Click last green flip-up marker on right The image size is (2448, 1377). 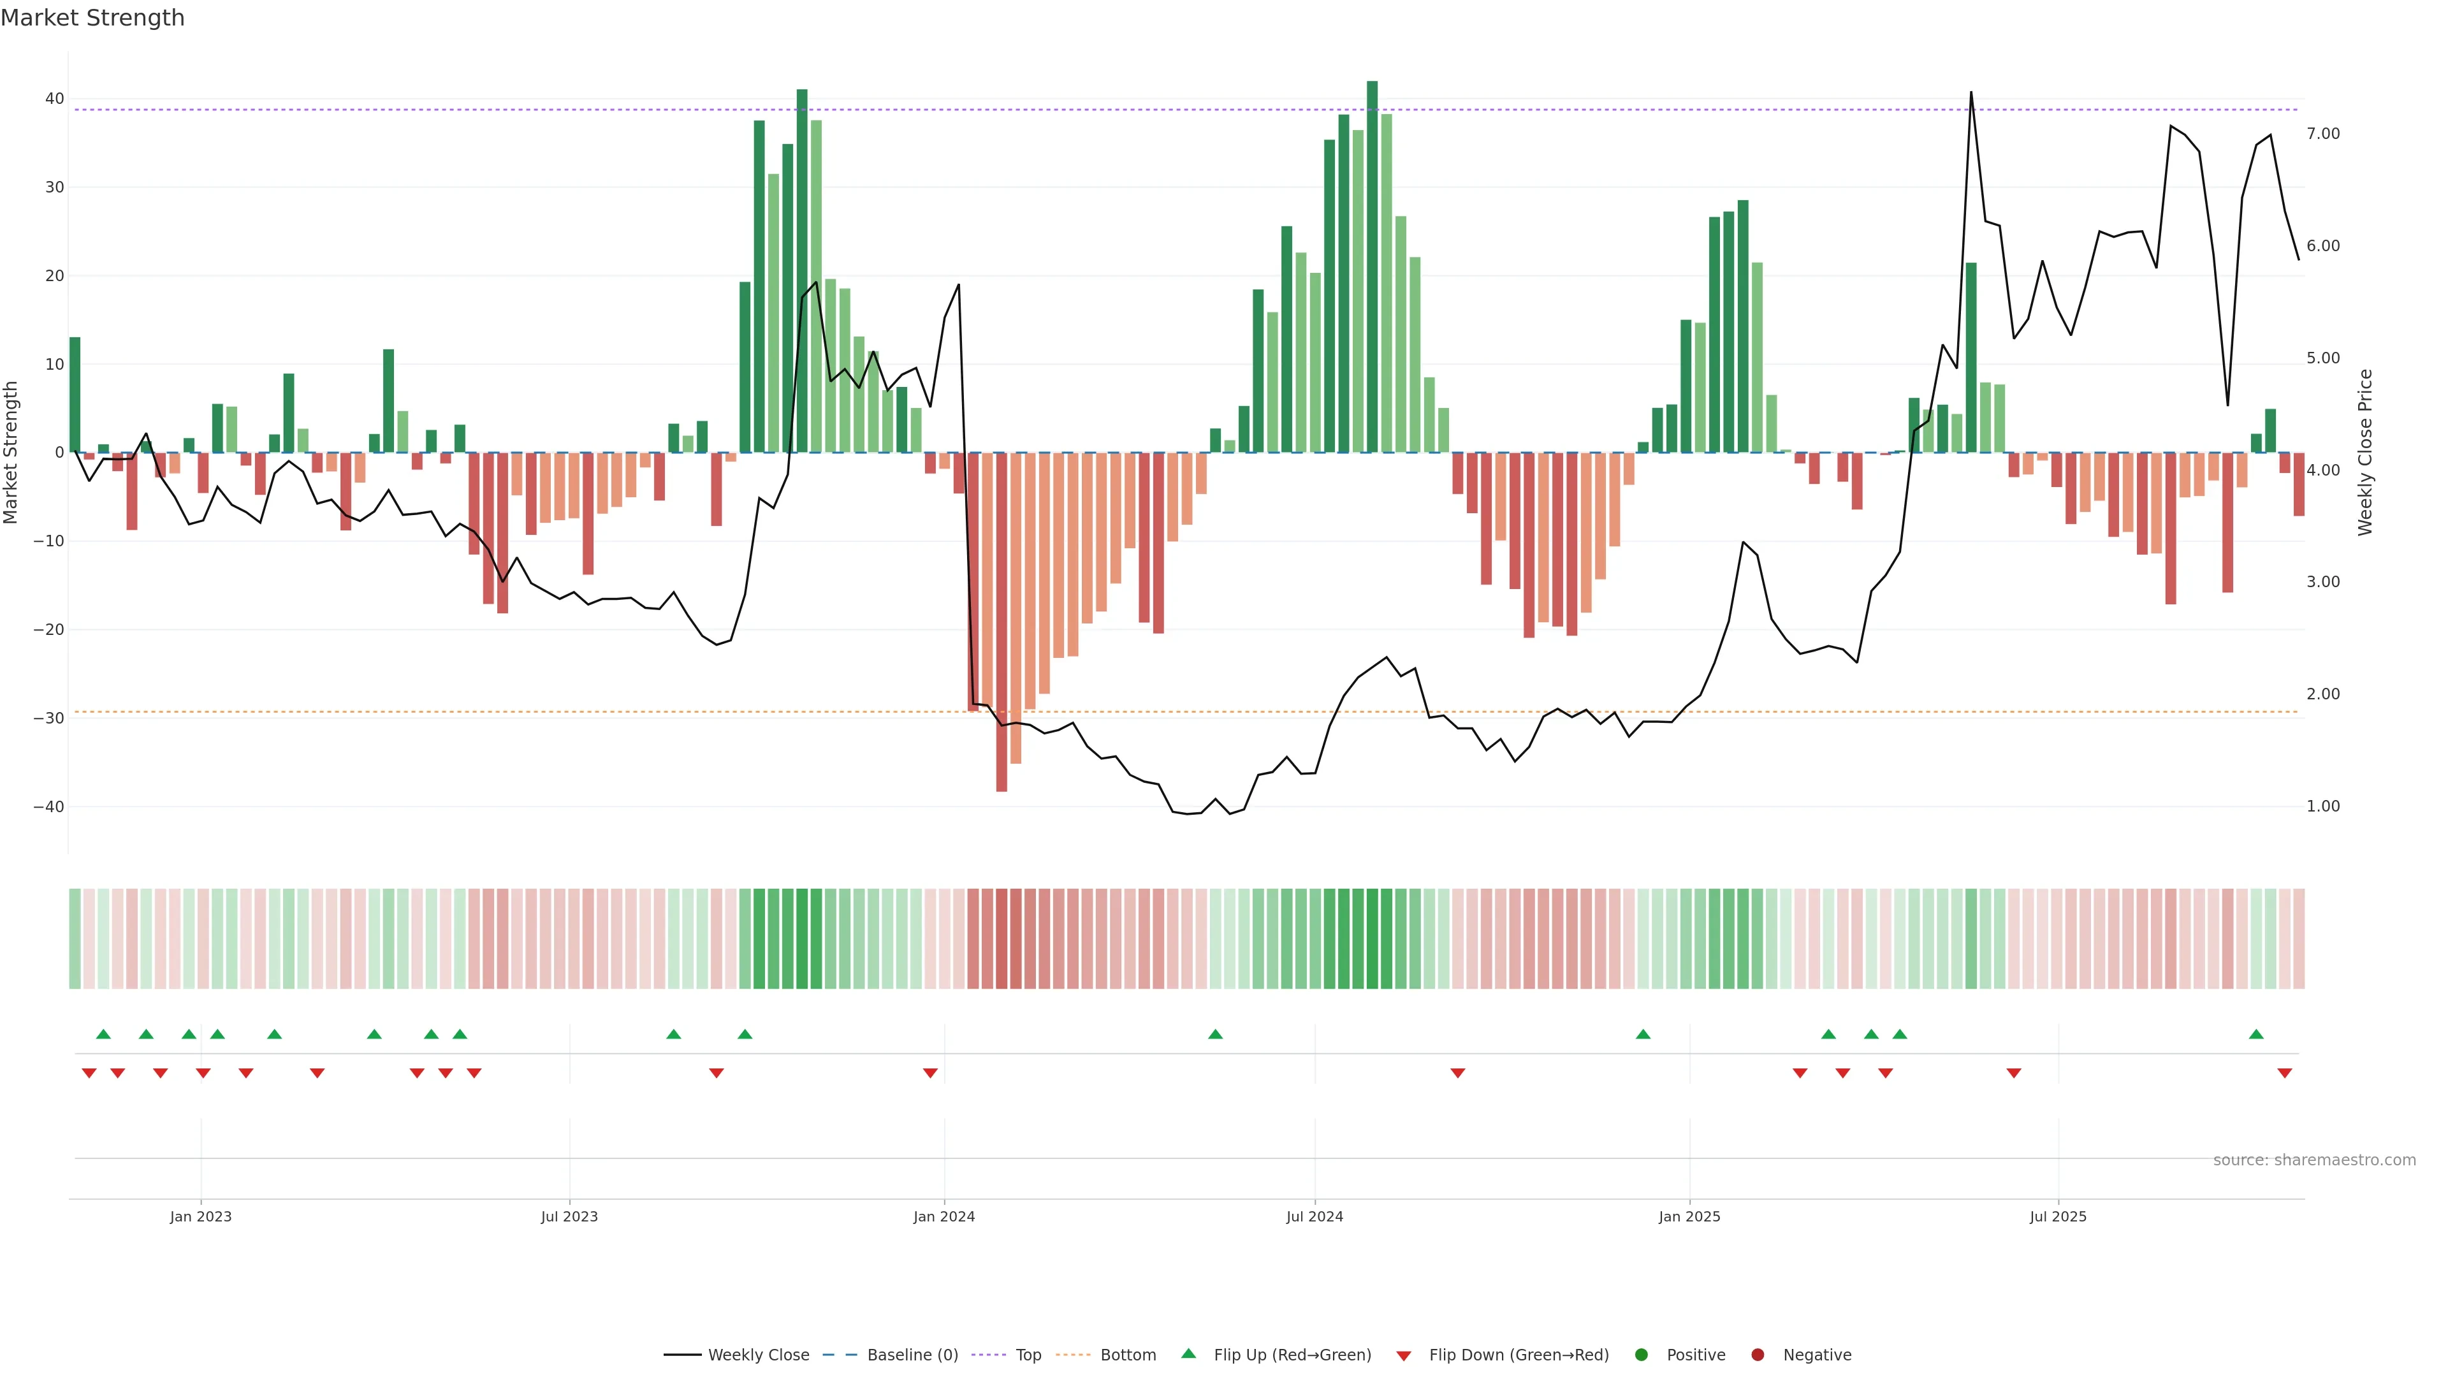[2256, 1034]
